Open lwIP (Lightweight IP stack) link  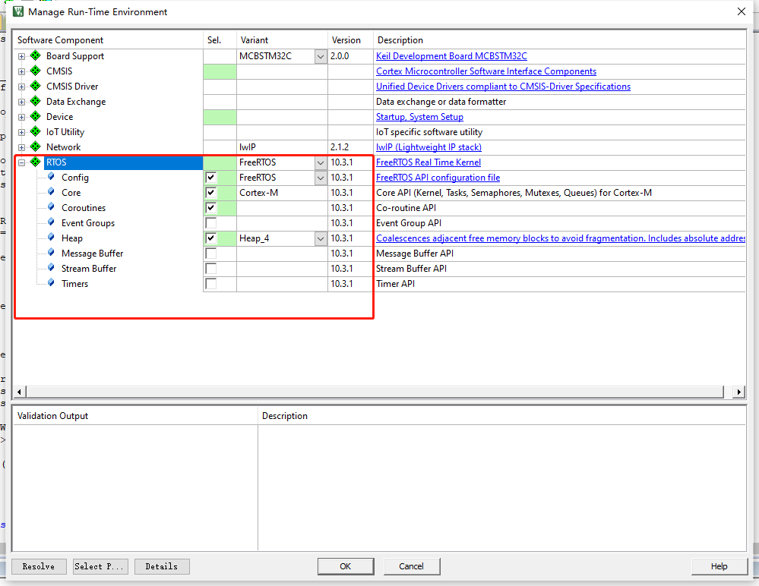point(429,147)
